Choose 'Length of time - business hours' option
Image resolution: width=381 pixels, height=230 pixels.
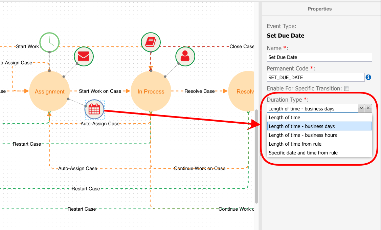click(319, 135)
